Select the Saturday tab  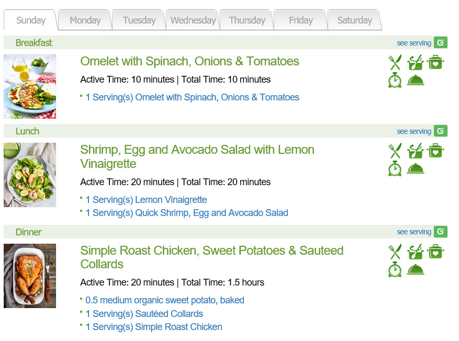[355, 20]
